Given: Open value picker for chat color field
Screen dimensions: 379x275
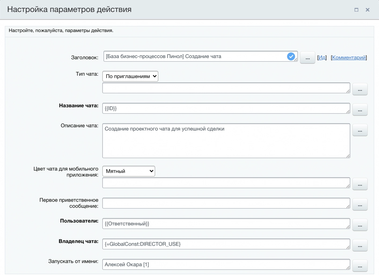Looking at the screenshot, I should [360, 184].
